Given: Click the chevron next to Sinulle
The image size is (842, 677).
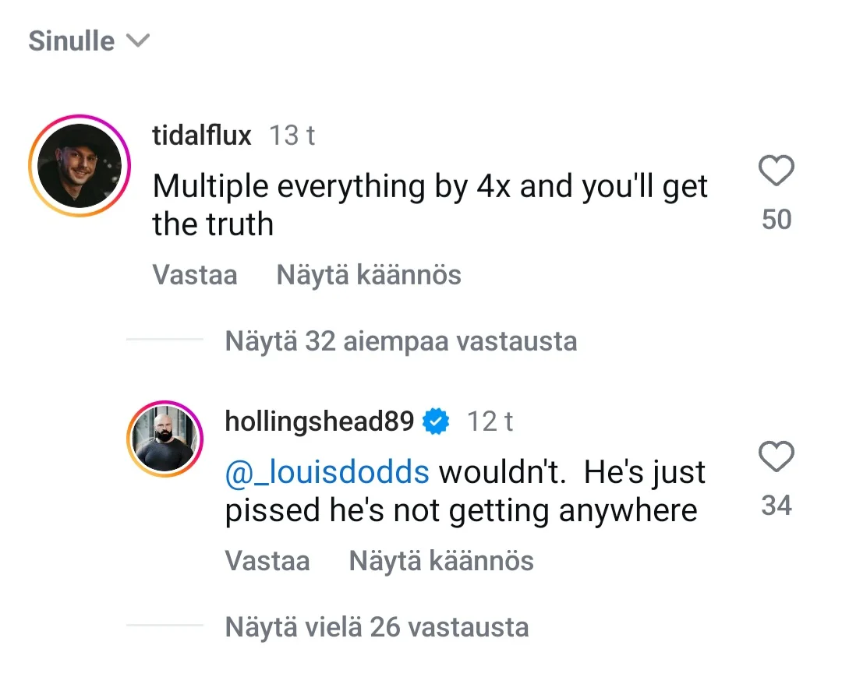Looking at the screenshot, I should pos(137,41).
